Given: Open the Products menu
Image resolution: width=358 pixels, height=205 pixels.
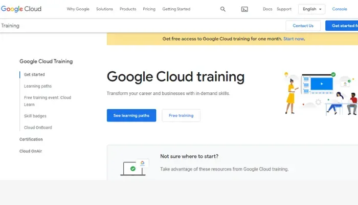Looking at the screenshot, I should click(x=128, y=9).
